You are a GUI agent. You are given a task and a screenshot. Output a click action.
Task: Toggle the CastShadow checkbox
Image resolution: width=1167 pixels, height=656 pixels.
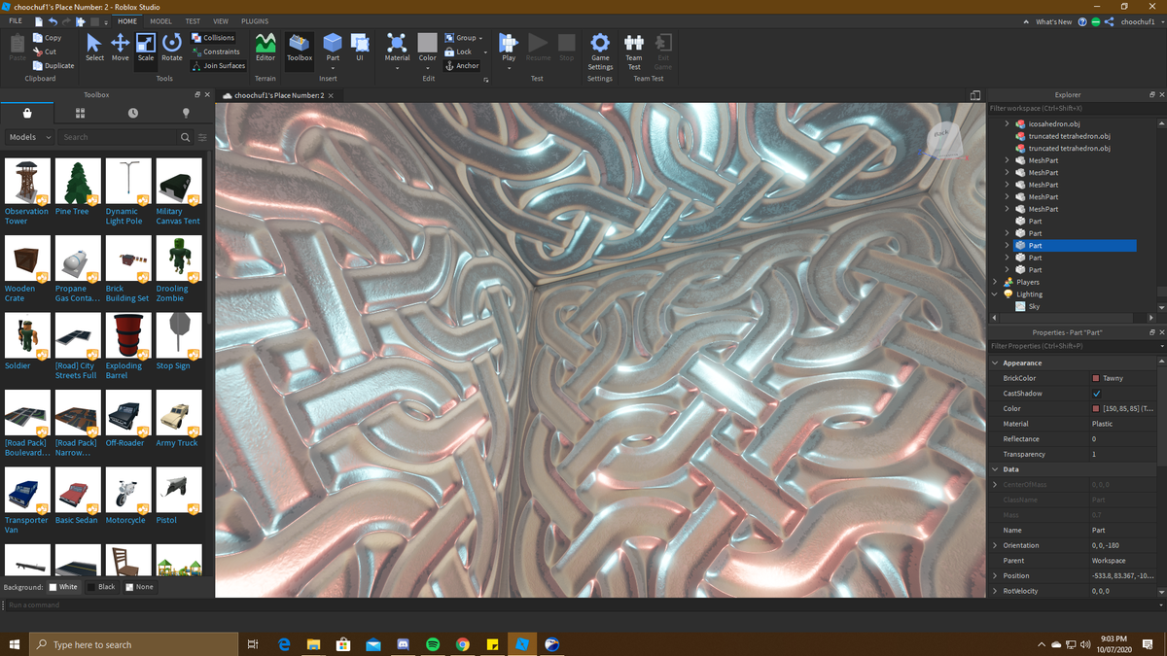pyautogui.click(x=1097, y=394)
